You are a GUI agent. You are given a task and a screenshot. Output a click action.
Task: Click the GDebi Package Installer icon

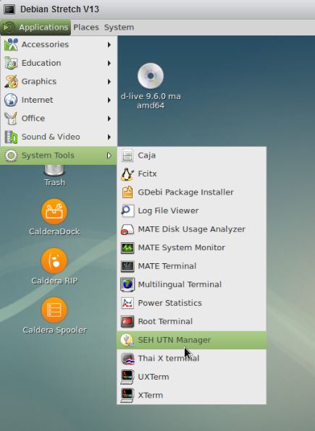point(127,192)
